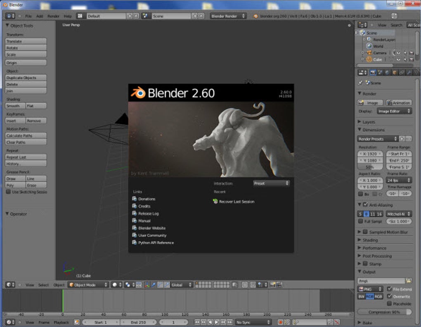Open the Render menu in header
421x327 pixels.
[x=53, y=16]
